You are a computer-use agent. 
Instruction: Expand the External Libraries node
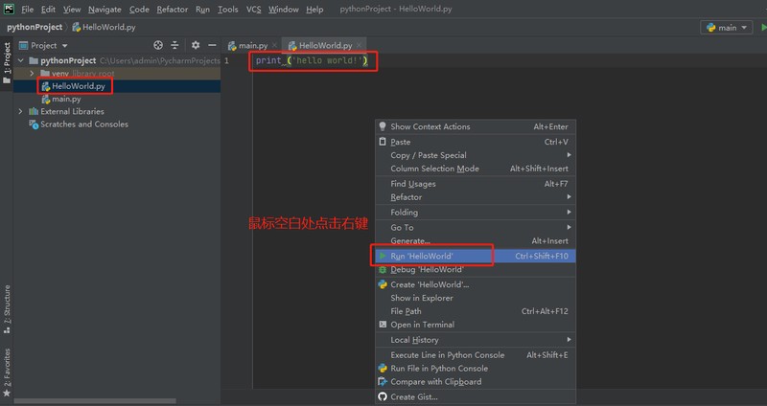click(20, 111)
